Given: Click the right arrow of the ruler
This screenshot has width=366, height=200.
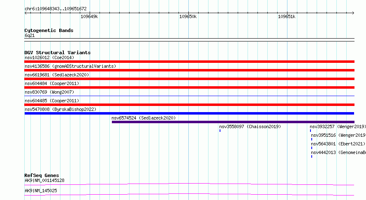Looking at the screenshot, I should [x=353, y=13].
